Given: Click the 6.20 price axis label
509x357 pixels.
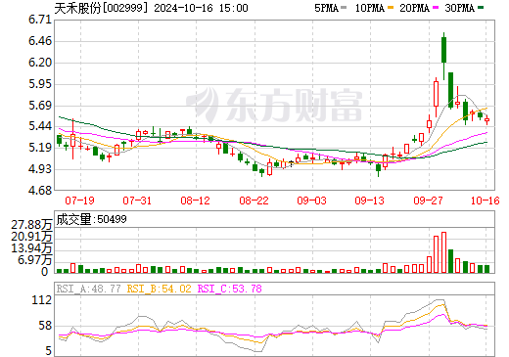Looking at the screenshot, I should [x=40, y=63].
